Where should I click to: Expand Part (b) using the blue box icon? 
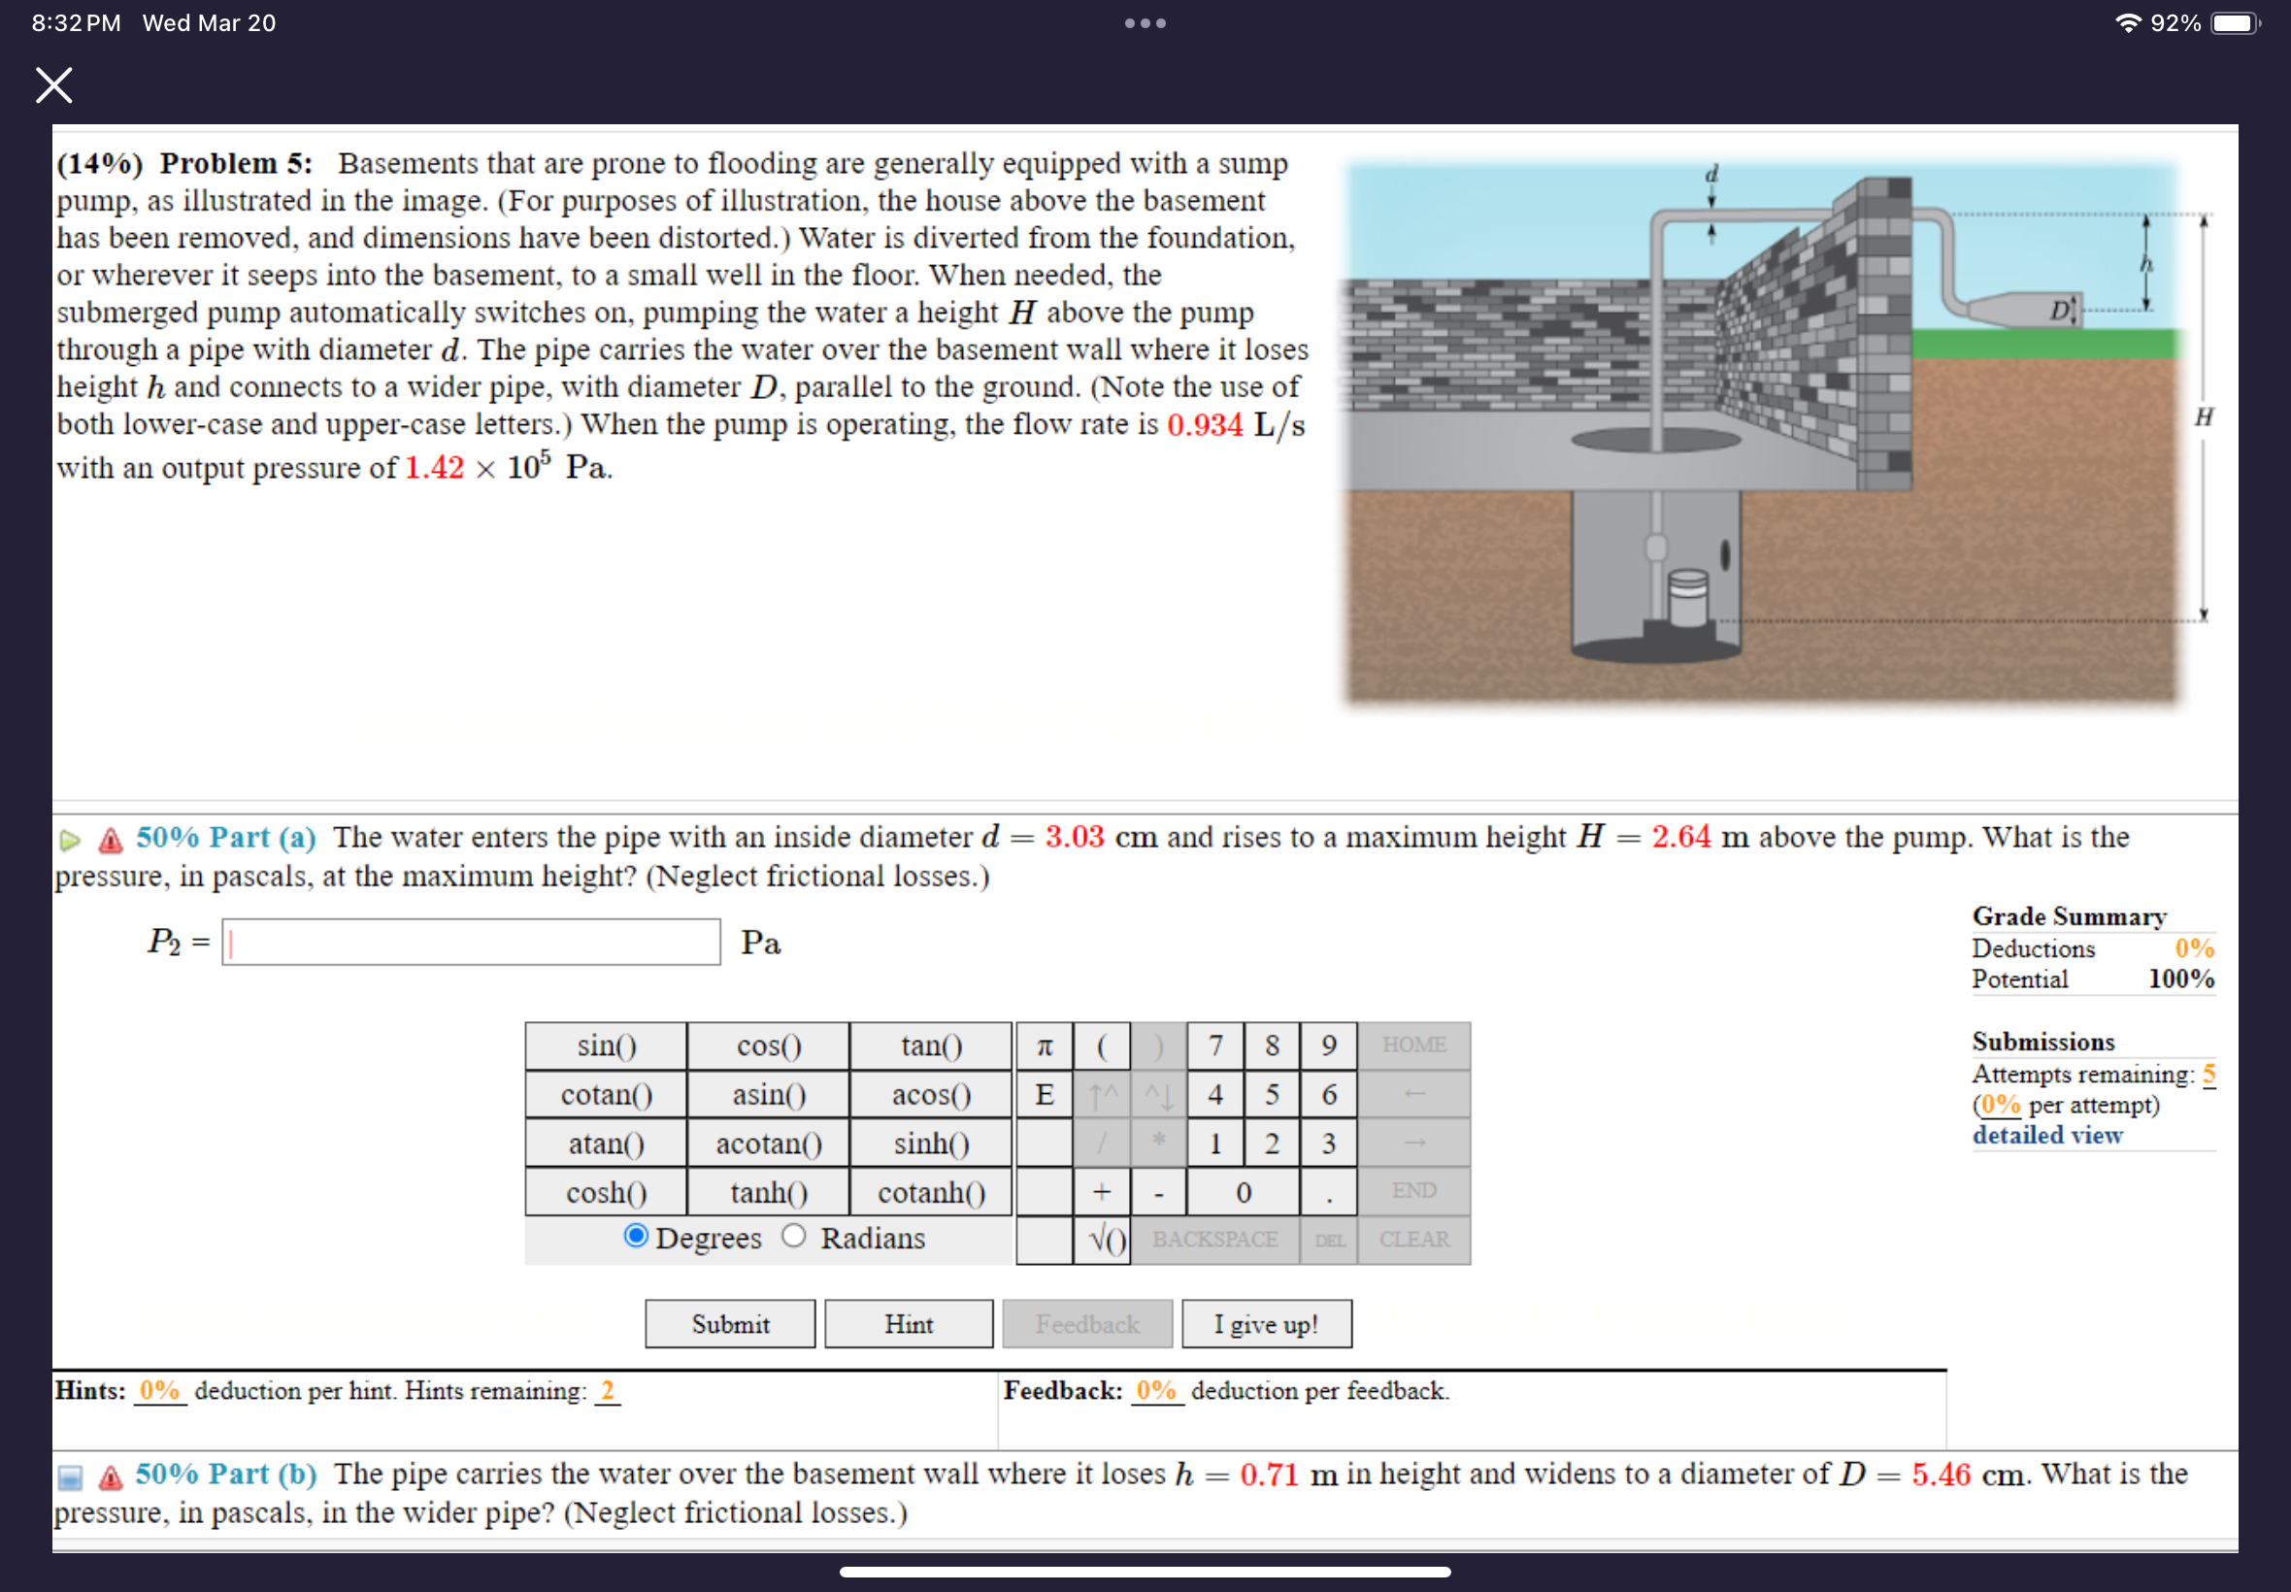point(70,1477)
